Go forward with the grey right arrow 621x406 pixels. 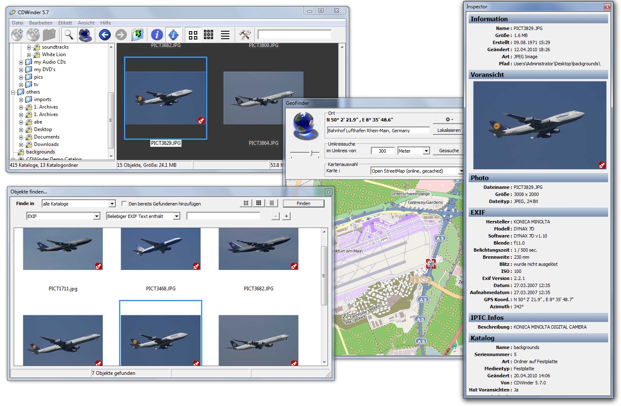(x=121, y=35)
